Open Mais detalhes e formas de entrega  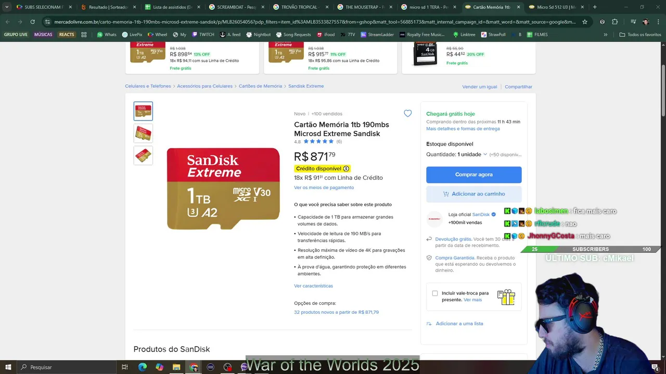(x=463, y=128)
